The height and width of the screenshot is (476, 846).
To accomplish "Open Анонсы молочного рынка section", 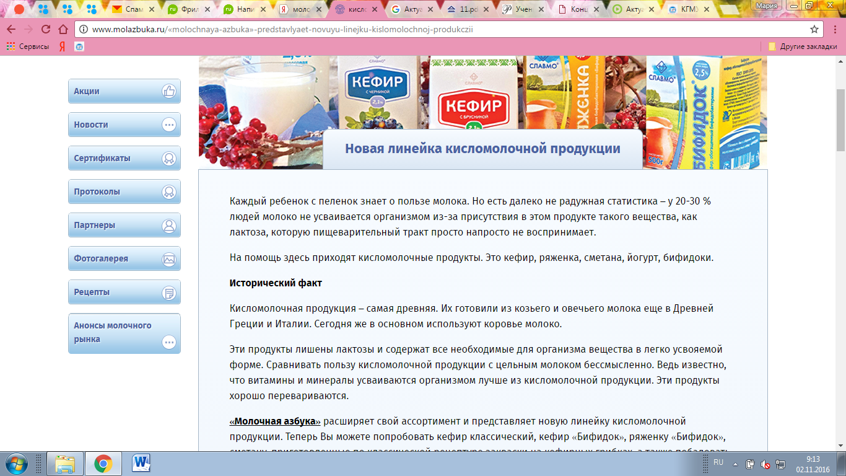I will click(x=124, y=333).
